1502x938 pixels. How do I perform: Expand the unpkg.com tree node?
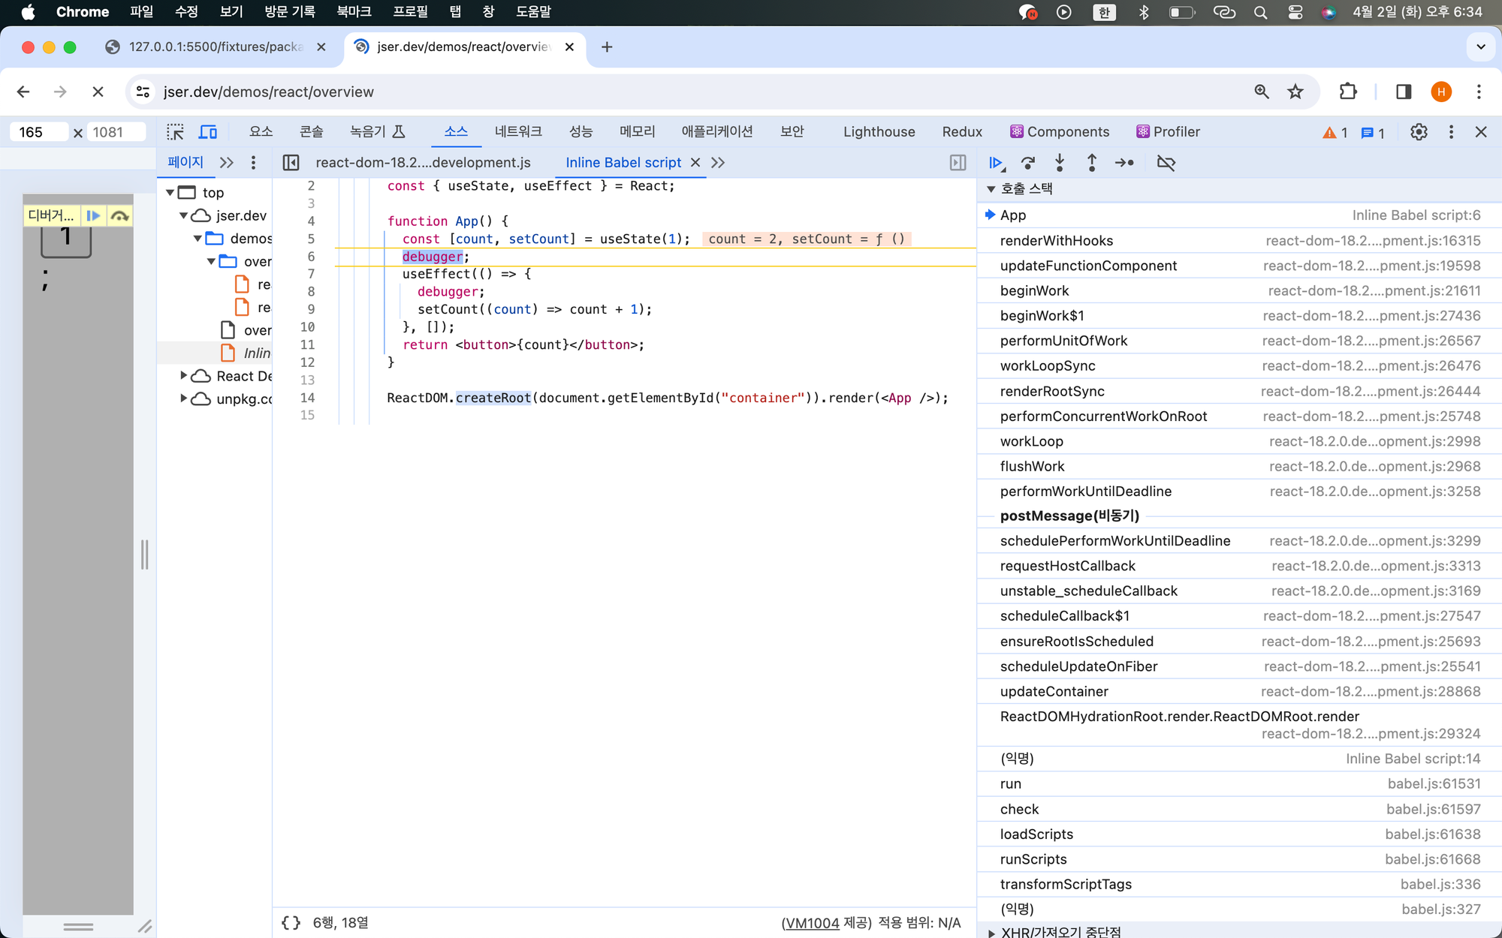(183, 398)
